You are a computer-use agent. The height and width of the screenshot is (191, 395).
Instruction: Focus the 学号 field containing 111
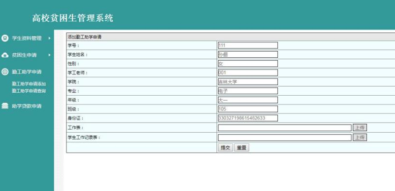(248, 45)
